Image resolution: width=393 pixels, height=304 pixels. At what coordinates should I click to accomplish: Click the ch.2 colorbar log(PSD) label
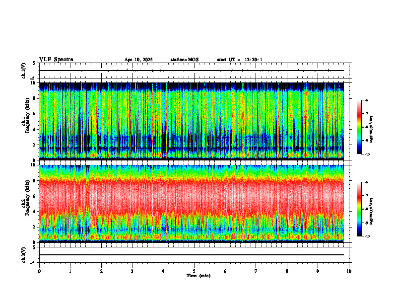tap(372, 211)
